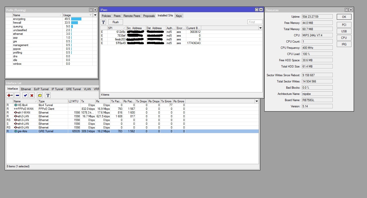This screenshot has height=198, width=367.
Task: Click the 6to4 icon beside HE-6to4
Action: pos(15,105)
